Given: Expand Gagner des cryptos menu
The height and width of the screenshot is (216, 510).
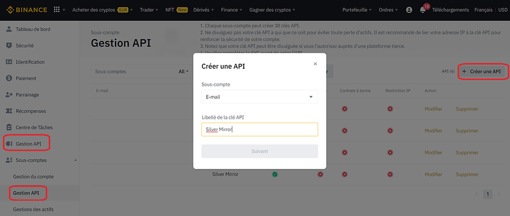Looking at the screenshot, I should pos(272,10).
